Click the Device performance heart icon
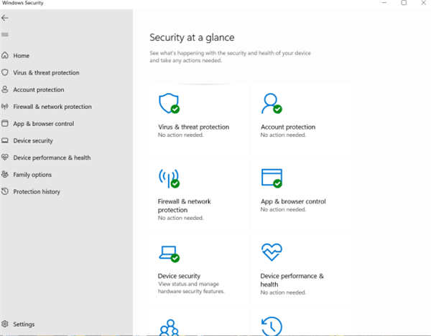 pyautogui.click(x=271, y=253)
